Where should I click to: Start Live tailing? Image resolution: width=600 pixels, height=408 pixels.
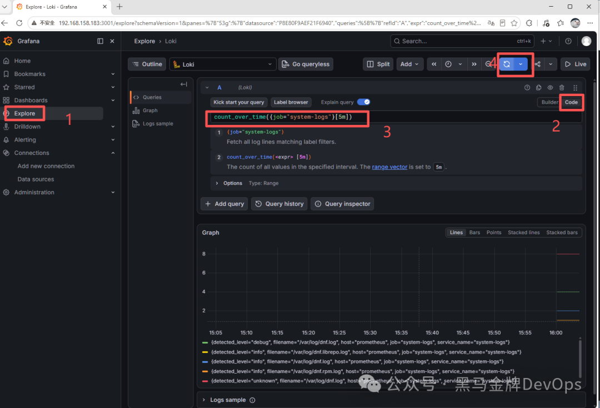coord(576,64)
